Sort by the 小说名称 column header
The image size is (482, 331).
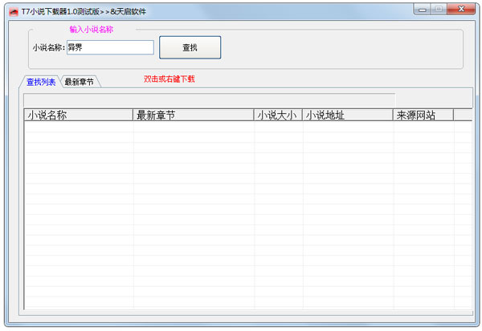pyautogui.click(x=79, y=115)
